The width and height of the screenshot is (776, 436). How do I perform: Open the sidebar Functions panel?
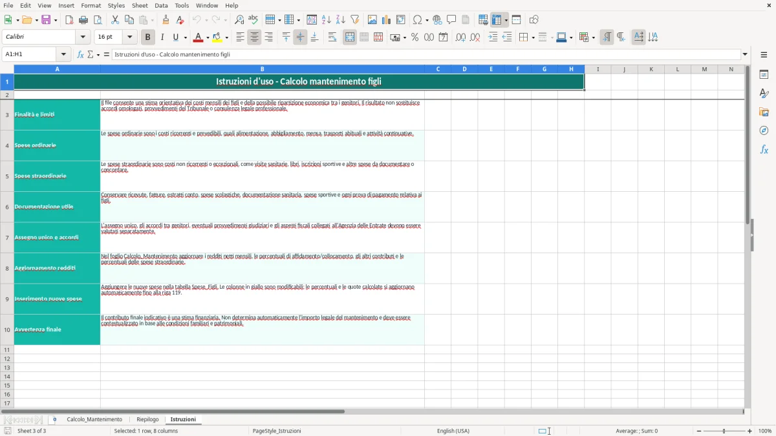coord(764,149)
